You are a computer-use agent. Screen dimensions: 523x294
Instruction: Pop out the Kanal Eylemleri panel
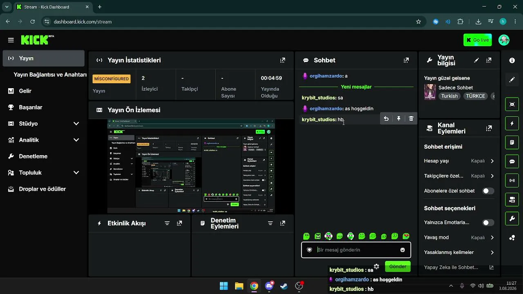tap(489, 128)
